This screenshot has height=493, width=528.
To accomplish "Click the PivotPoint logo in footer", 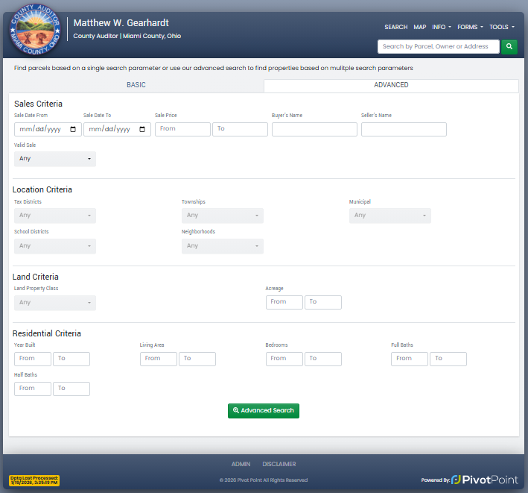I will pos(483,480).
